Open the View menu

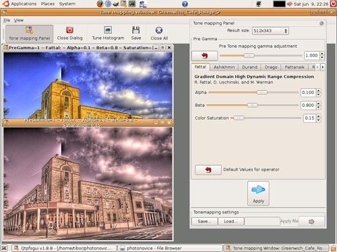tap(19, 20)
